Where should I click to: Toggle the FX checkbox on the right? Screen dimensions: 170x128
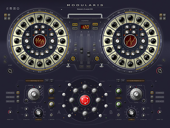[x=152, y=101]
